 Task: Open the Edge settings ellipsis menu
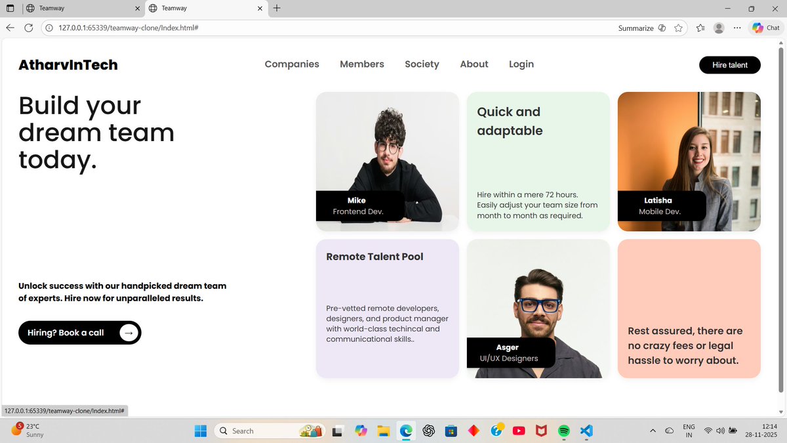coord(737,28)
